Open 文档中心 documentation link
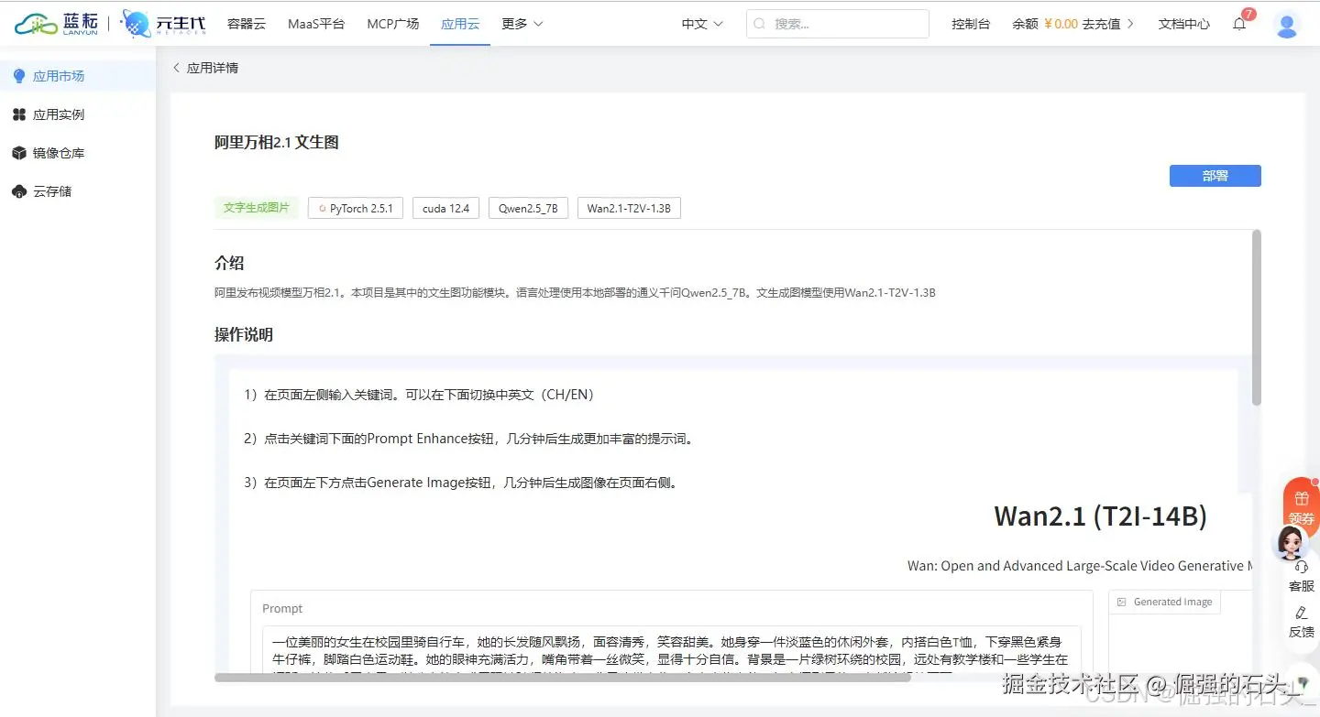This screenshot has height=717, width=1320. [x=1183, y=25]
